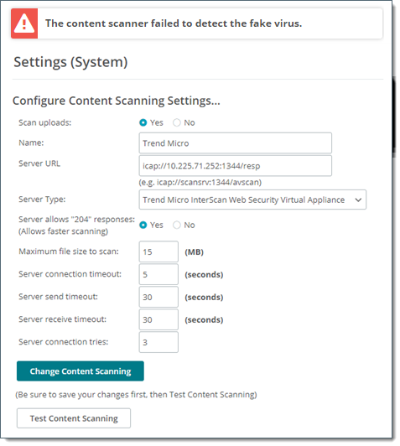Click the Maximum file size to scan field
This screenshot has width=400, height=446.
pyautogui.click(x=158, y=252)
